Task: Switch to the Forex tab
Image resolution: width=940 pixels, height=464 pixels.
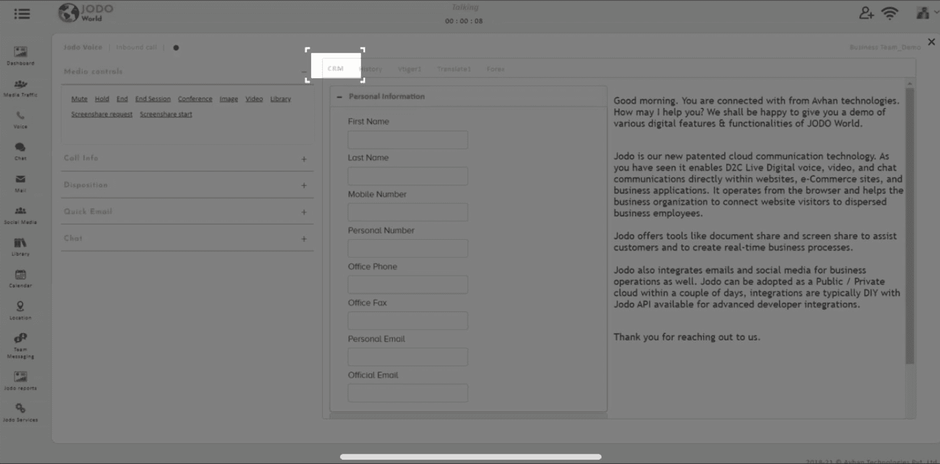Action: point(495,69)
